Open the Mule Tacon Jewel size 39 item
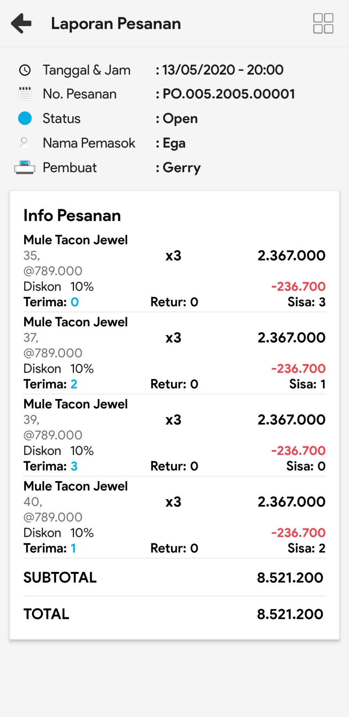This screenshot has width=349, height=717. pos(76,404)
